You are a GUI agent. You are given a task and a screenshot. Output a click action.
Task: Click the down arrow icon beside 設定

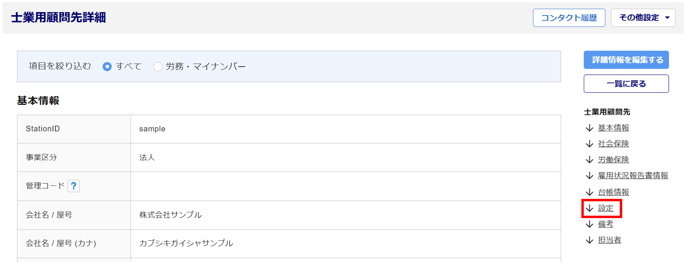(x=590, y=208)
